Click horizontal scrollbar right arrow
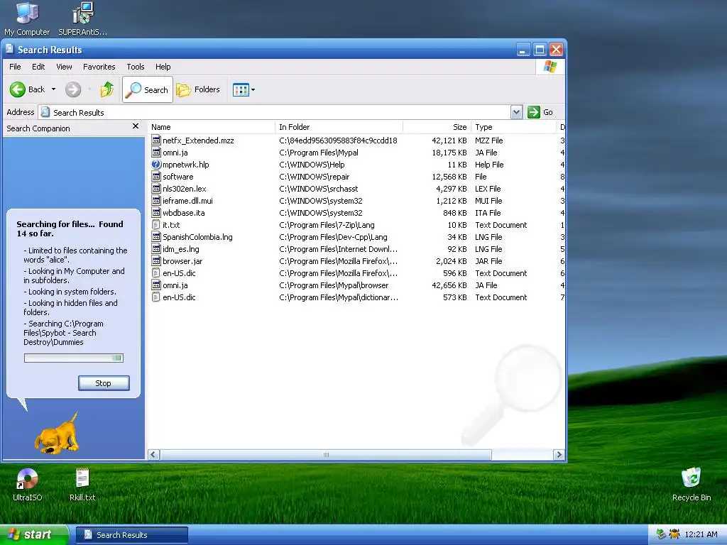 pyautogui.click(x=559, y=455)
